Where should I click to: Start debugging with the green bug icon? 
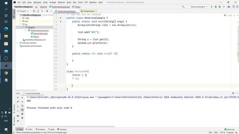pyautogui.click(x=216, y=7)
